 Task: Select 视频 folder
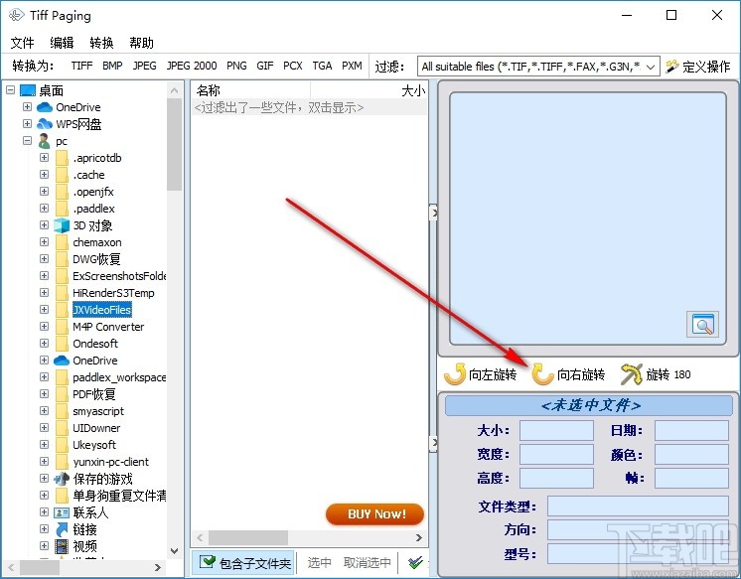[x=84, y=546]
